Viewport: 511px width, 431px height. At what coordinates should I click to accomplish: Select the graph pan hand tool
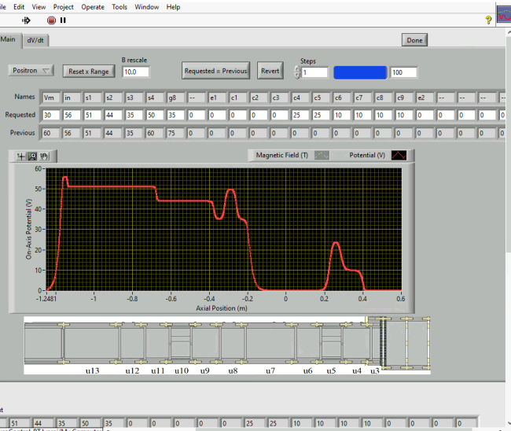pos(45,157)
